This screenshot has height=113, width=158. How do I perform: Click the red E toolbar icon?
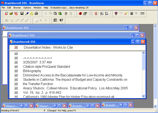(80, 13)
